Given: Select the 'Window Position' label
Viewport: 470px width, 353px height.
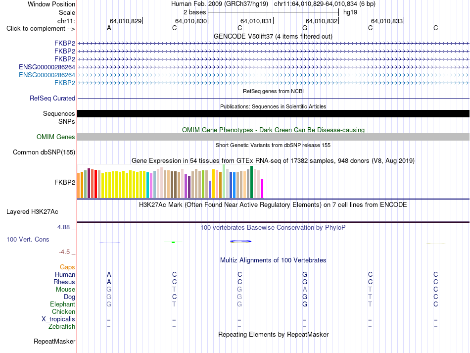Looking at the screenshot, I should pyautogui.click(x=51, y=4).
